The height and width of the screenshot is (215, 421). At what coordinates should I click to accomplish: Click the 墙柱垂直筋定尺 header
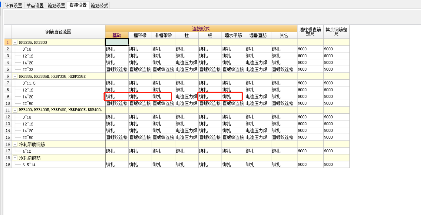click(x=310, y=32)
